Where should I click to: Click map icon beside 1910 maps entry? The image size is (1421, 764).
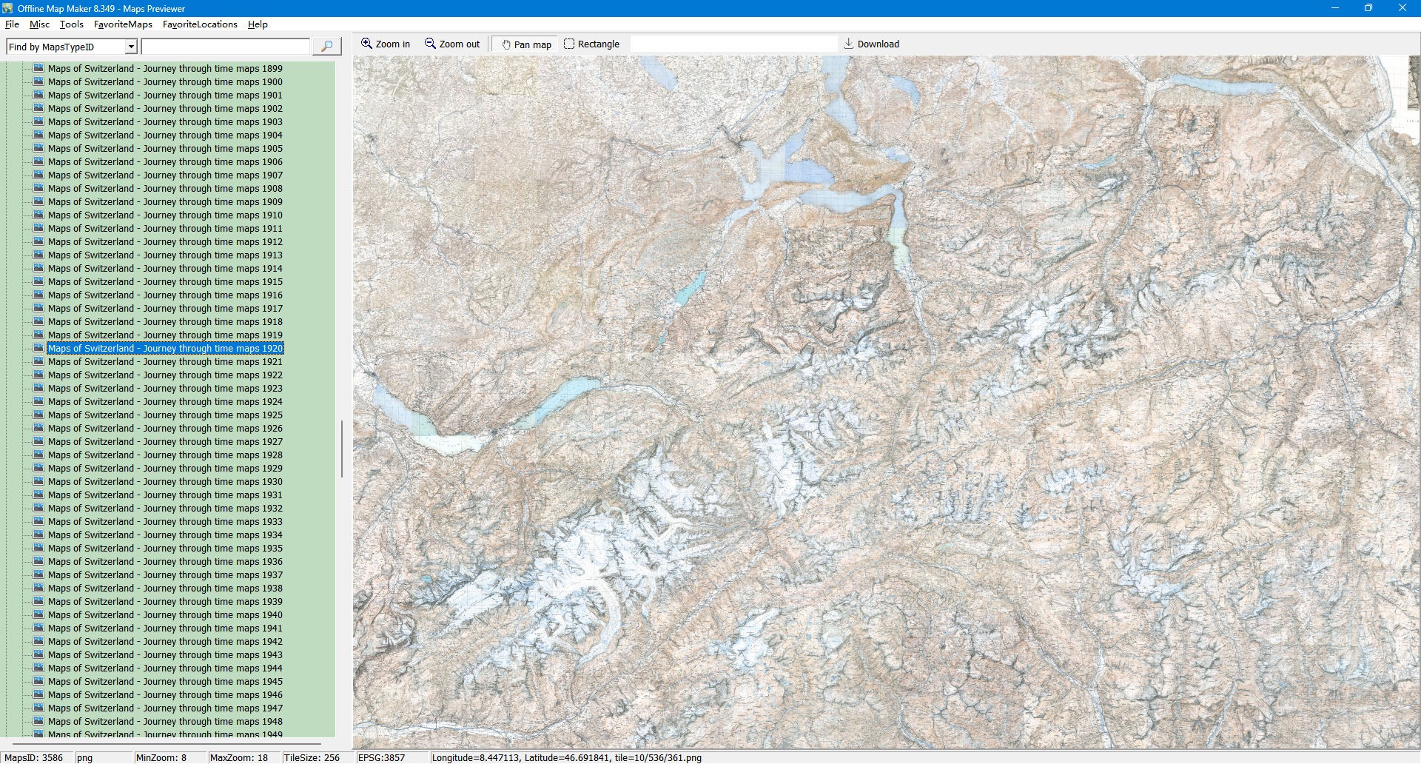38,215
